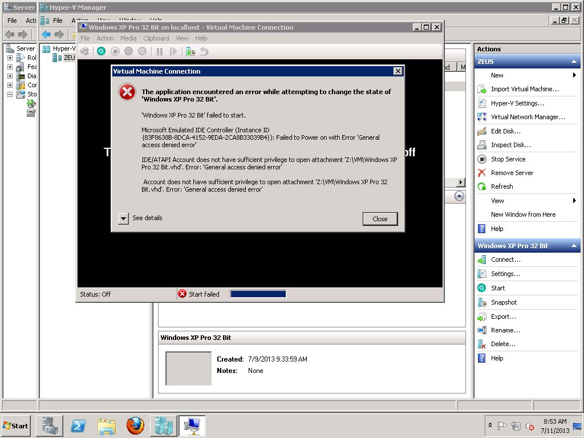Open Windows Explorer from taskbar
The image size is (584, 438).
107,425
